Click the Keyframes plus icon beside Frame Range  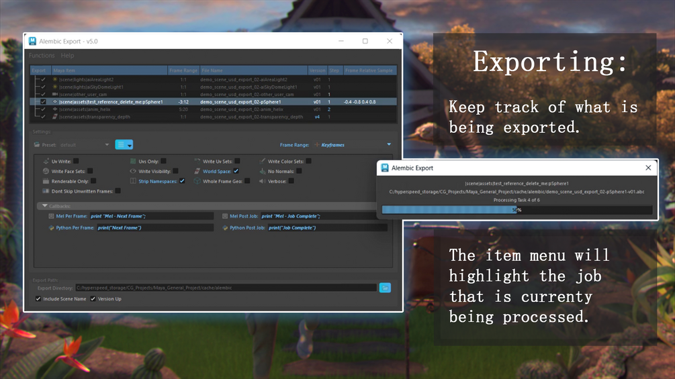[x=317, y=145]
